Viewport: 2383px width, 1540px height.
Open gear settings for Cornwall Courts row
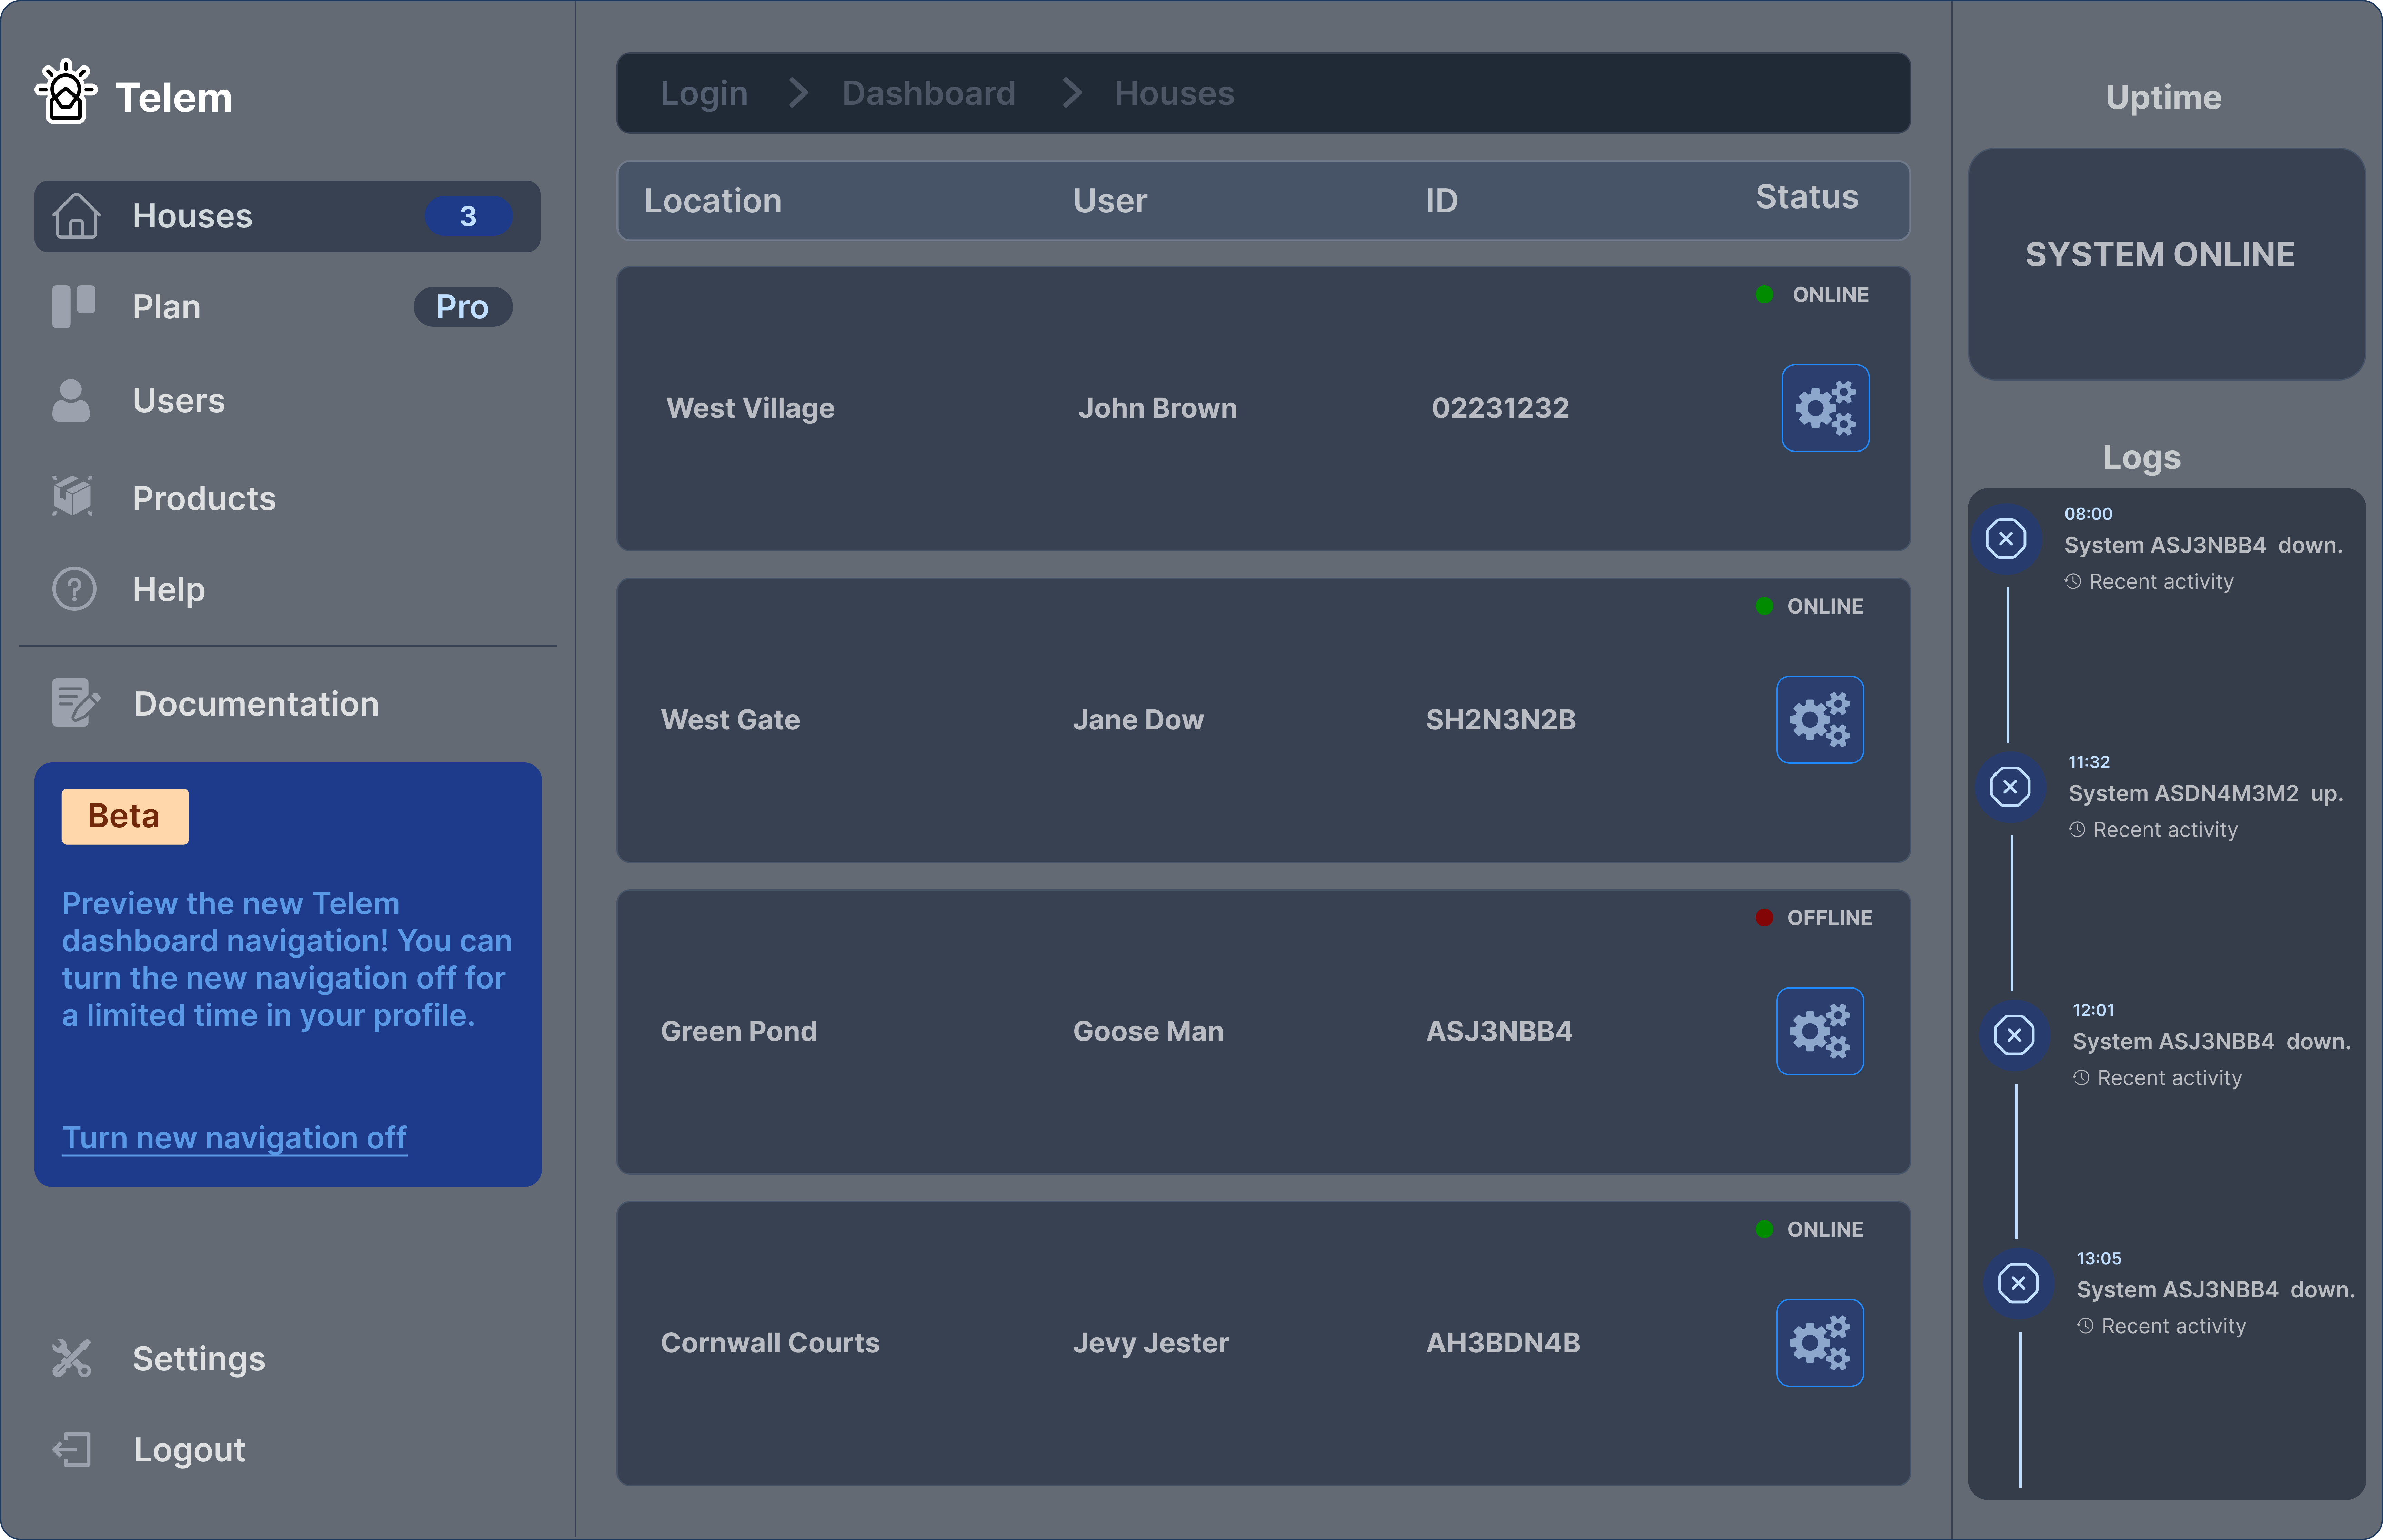[1820, 1343]
